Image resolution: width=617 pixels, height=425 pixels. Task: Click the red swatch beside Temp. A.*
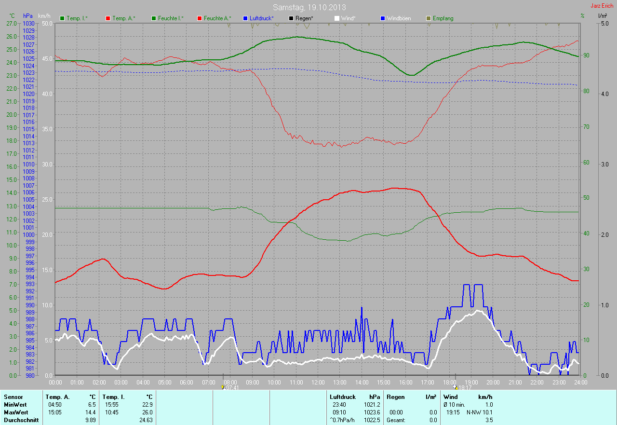[108, 18]
